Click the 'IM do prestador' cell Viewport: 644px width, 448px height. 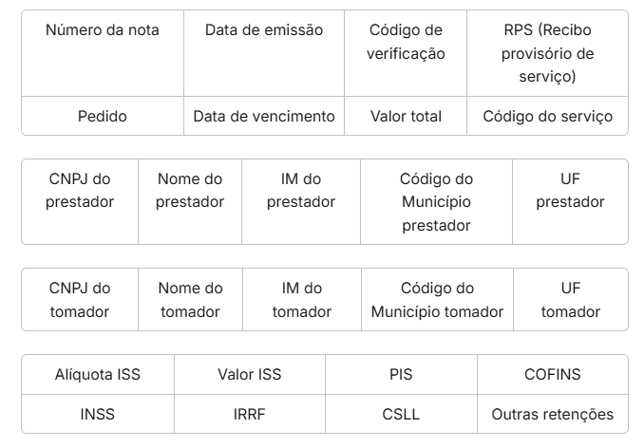click(x=301, y=202)
